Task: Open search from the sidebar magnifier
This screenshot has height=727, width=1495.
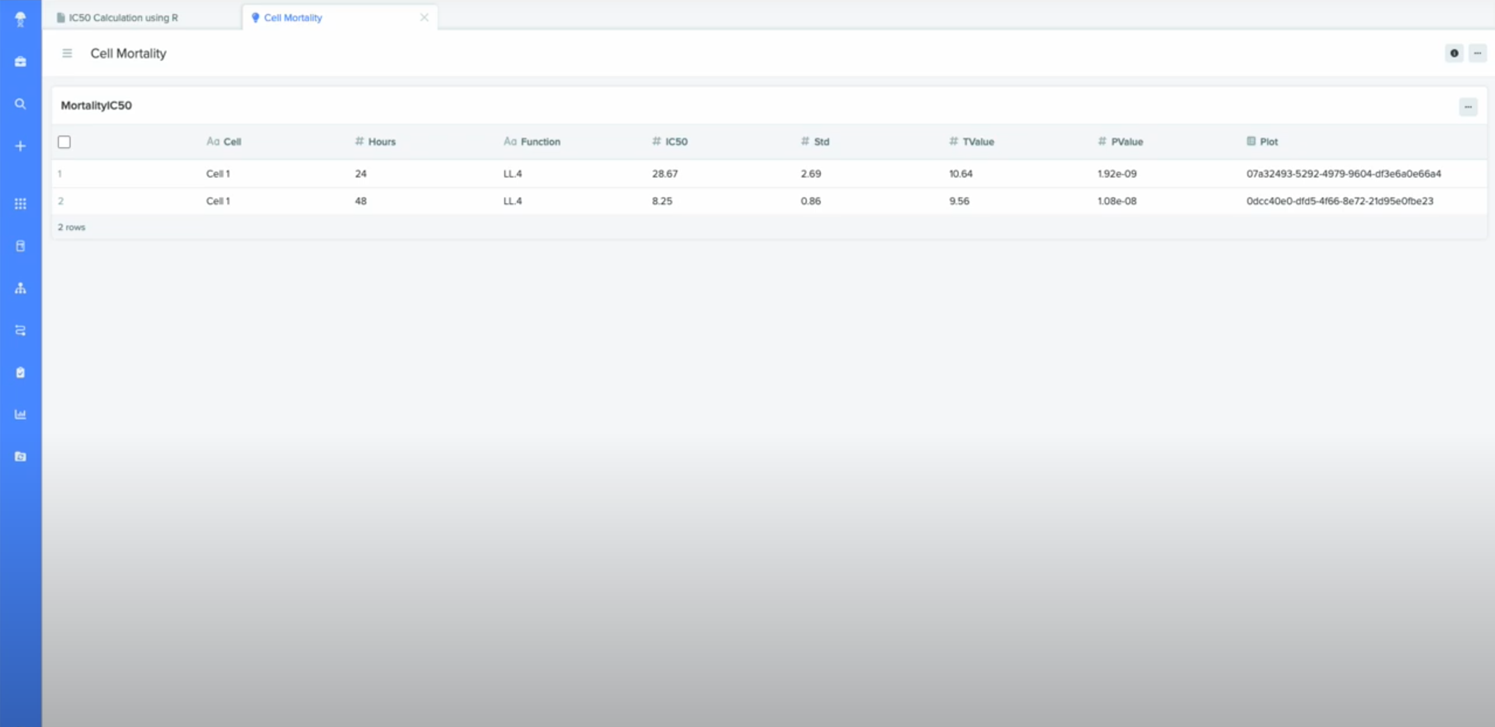Action: (20, 104)
